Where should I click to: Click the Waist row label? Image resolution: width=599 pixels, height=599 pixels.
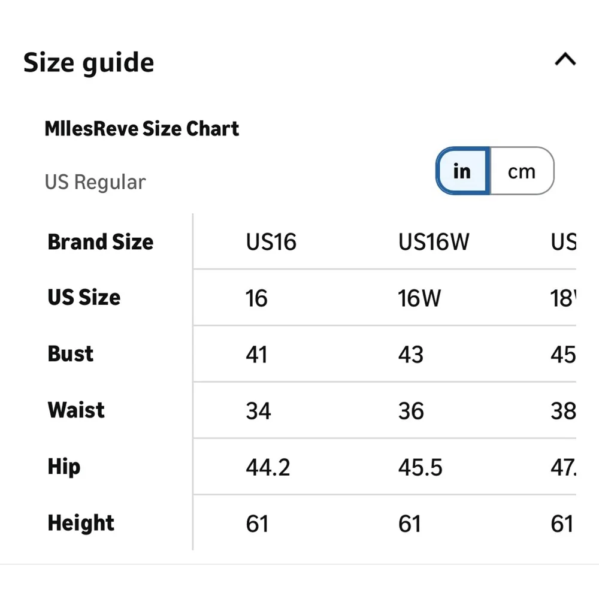click(x=76, y=410)
